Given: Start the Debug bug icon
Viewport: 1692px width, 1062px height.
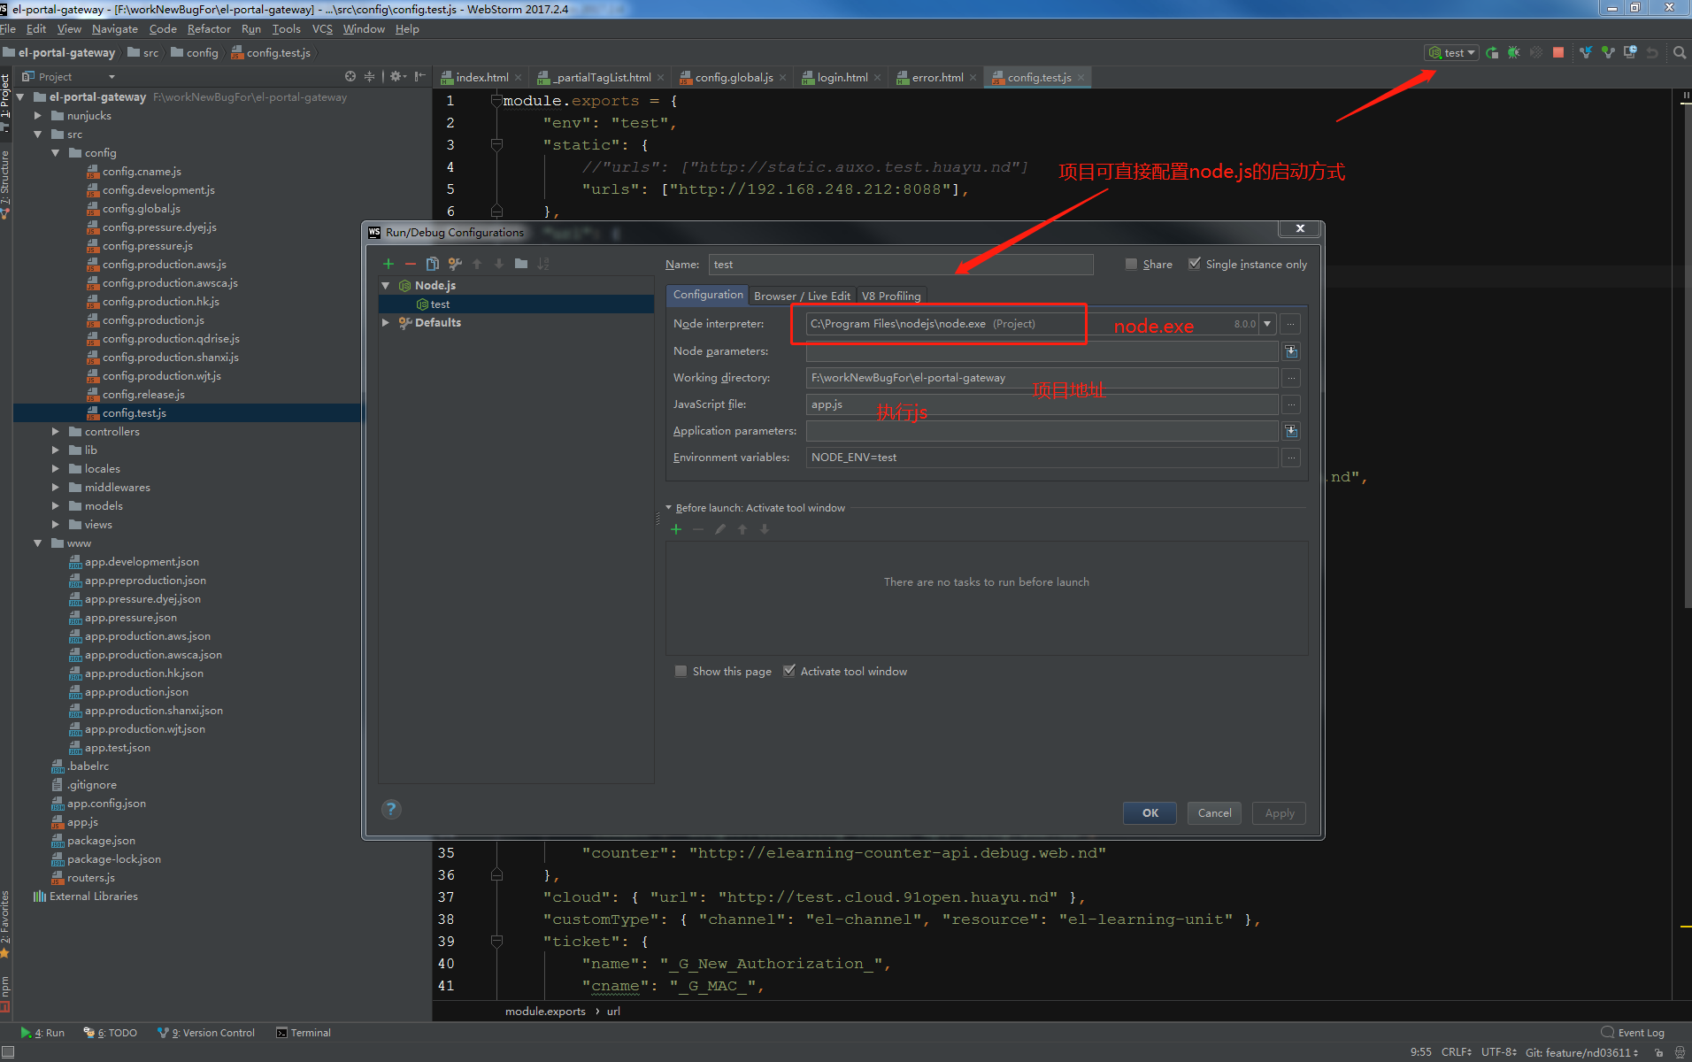Looking at the screenshot, I should (1513, 53).
